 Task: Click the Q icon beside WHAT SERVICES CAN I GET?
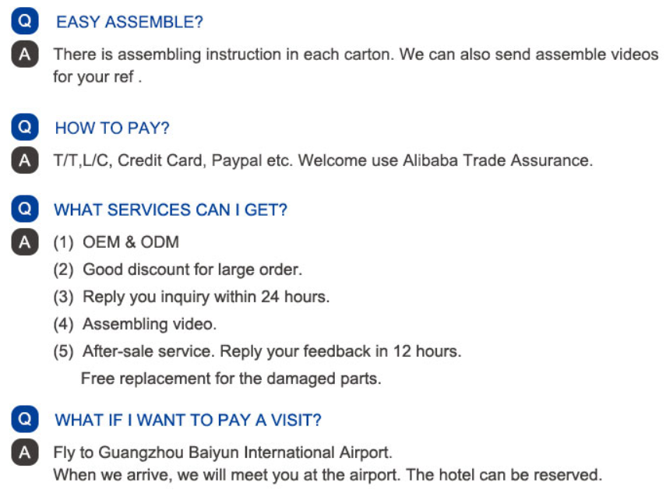[25, 209]
